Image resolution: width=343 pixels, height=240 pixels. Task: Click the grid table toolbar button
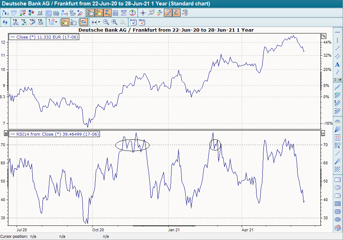point(116,13)
